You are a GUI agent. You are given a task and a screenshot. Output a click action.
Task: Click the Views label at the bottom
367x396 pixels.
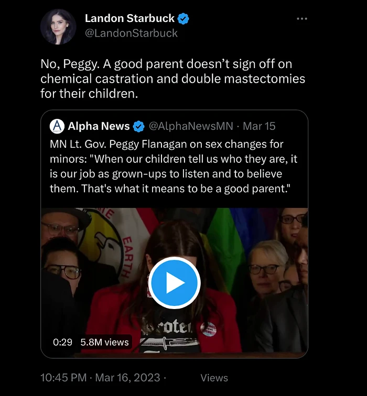point(214,377)
